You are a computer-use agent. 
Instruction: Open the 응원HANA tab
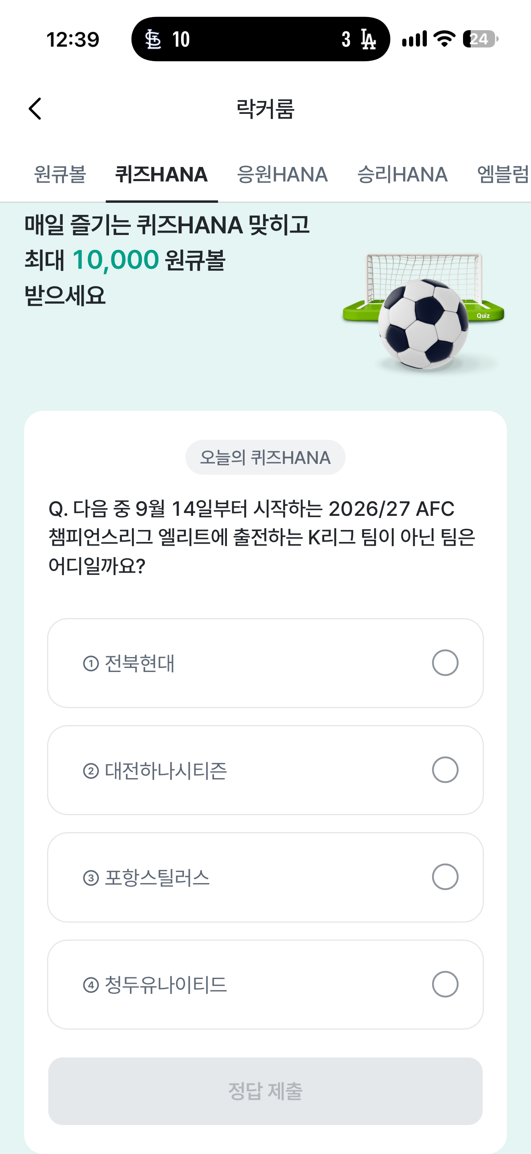(282, 174)
